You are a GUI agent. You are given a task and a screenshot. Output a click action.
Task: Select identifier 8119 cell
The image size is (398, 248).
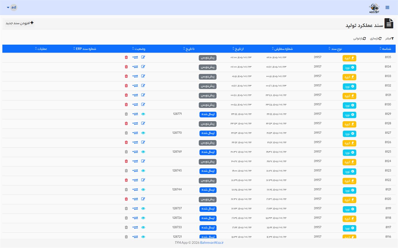pos(388,208)
